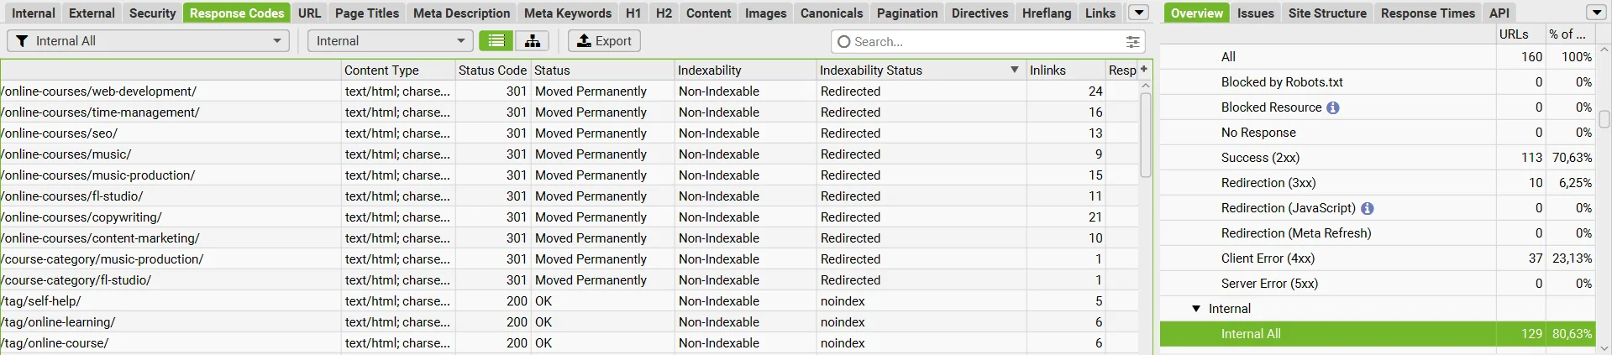Select Redirection (Meta Refresh) in overview
The height and width of the screenshot is (355, 1612).
1378,233
